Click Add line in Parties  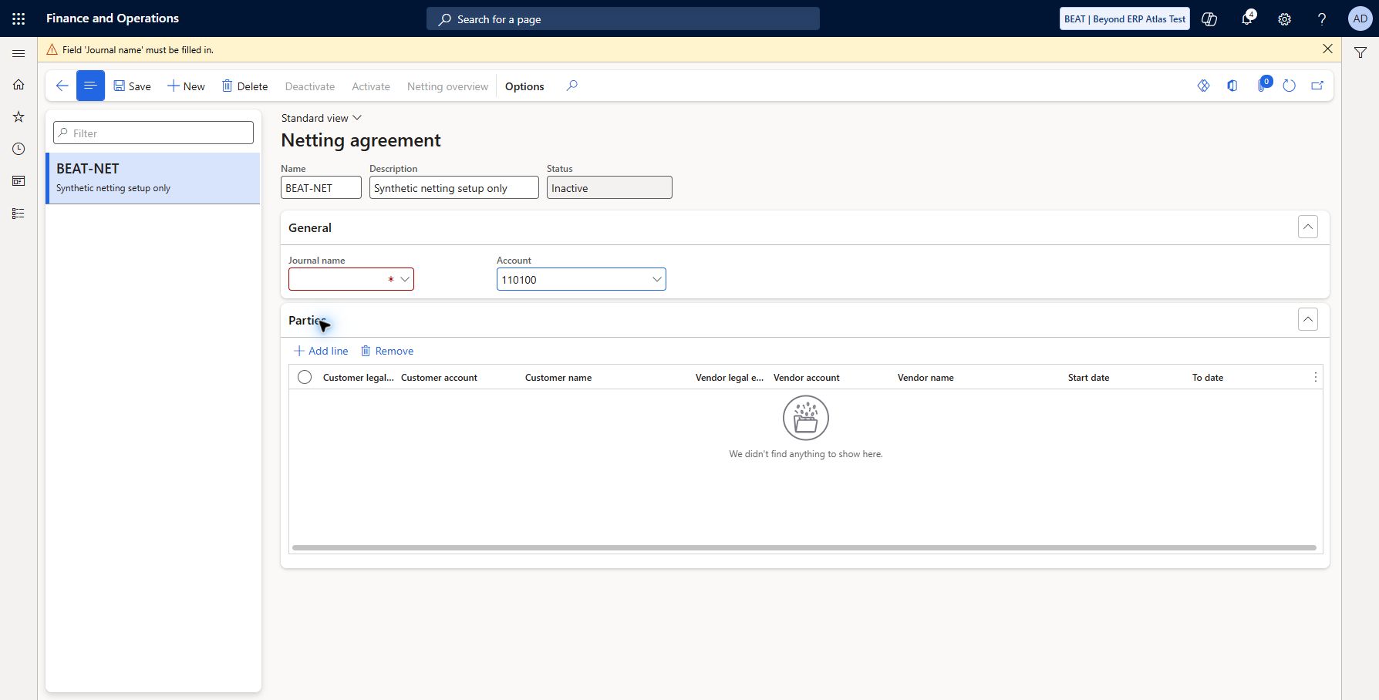[x=321, y=351]
